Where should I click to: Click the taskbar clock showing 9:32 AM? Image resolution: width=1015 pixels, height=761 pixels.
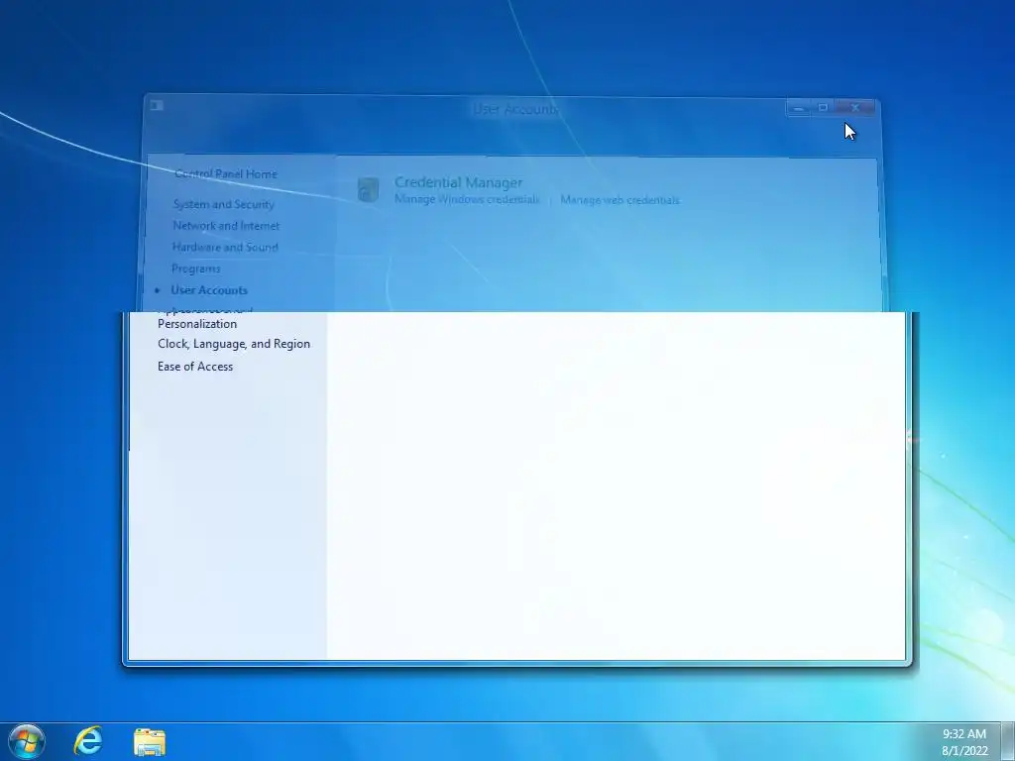point(963,742)
